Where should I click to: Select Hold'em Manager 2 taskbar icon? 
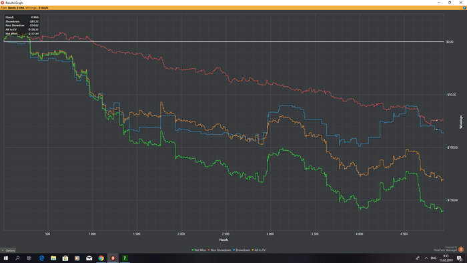(x=113, y=258)
